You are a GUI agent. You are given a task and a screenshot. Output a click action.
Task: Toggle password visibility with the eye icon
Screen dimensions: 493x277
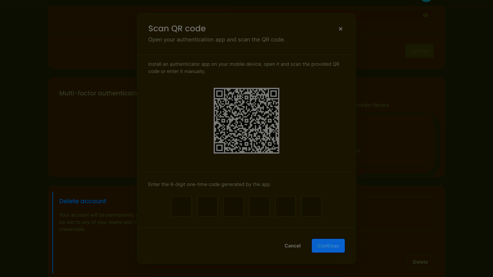pos(425,15)
